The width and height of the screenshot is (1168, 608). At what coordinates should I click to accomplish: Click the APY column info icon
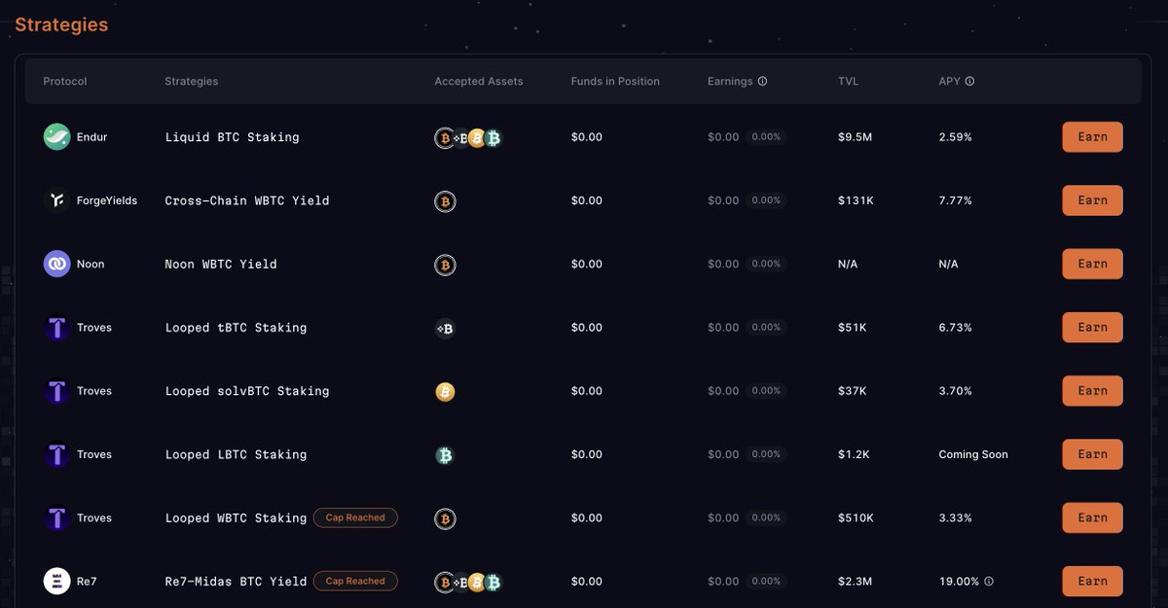(x=969, y=82)
